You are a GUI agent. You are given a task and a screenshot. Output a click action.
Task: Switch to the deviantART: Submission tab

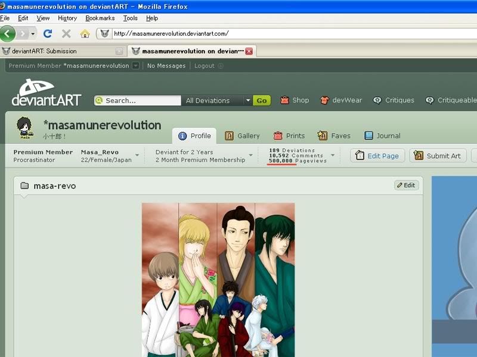coord(63,51)
